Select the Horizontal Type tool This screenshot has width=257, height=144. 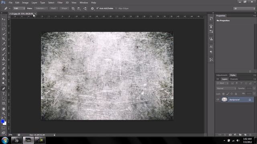(4, 94)
